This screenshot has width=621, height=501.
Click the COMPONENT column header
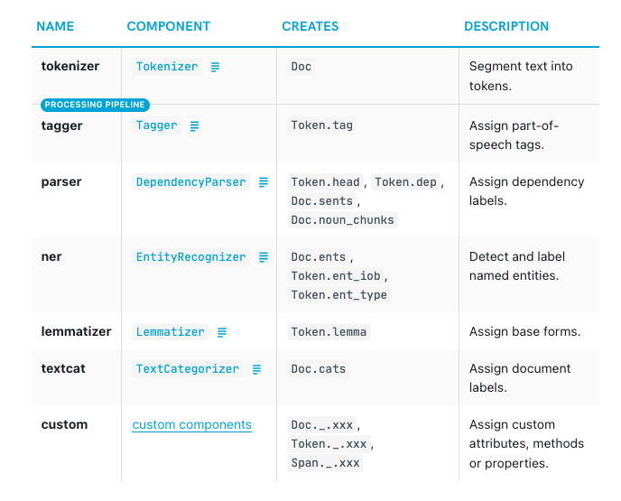pyautogui.click(x=169, y=26)
